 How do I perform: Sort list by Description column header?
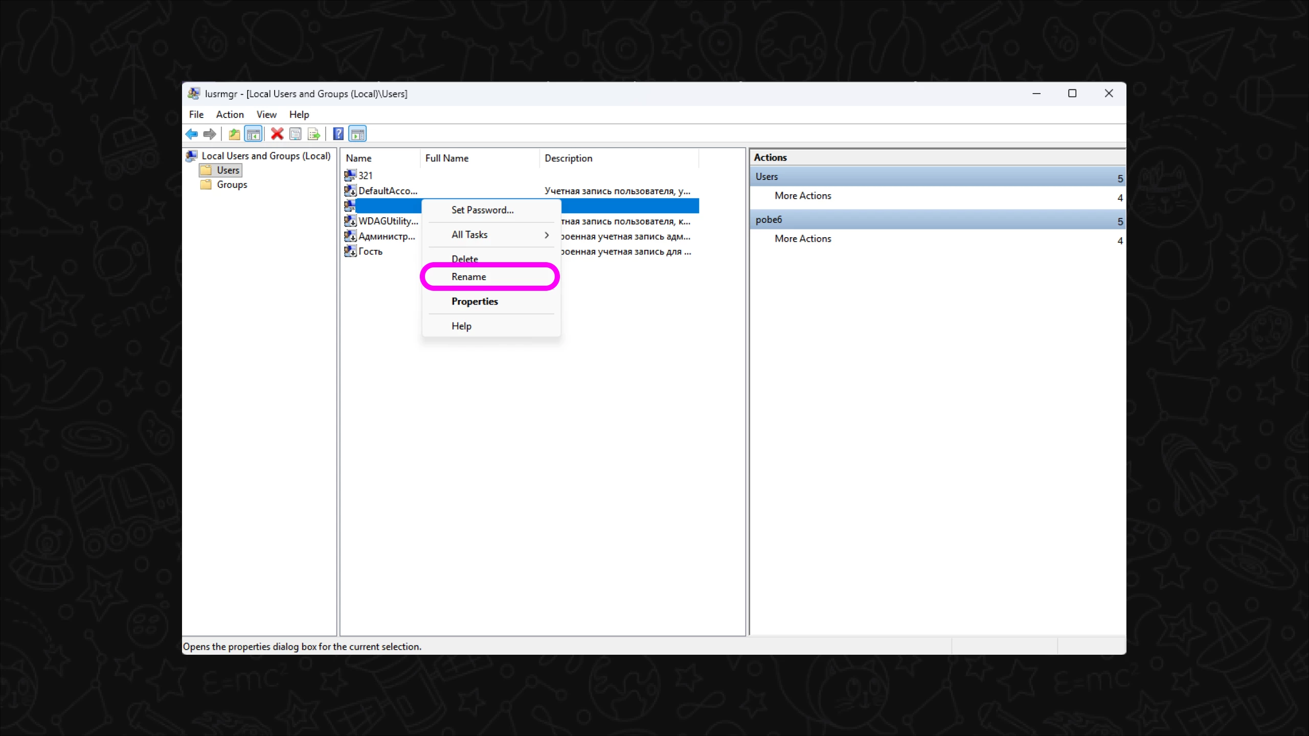pyautogui.click(x=568, y=158)
